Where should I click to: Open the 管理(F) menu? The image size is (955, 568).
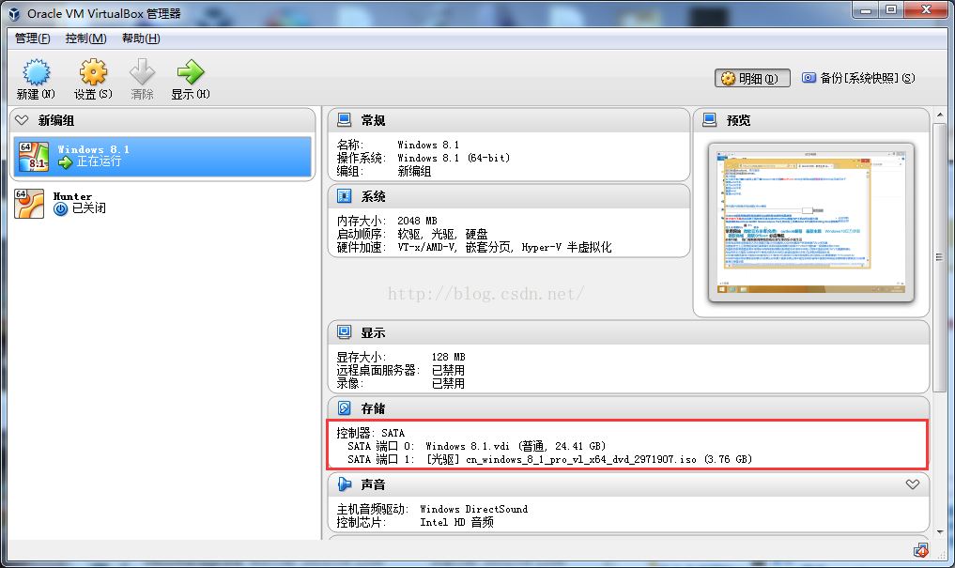click(32, 38)
